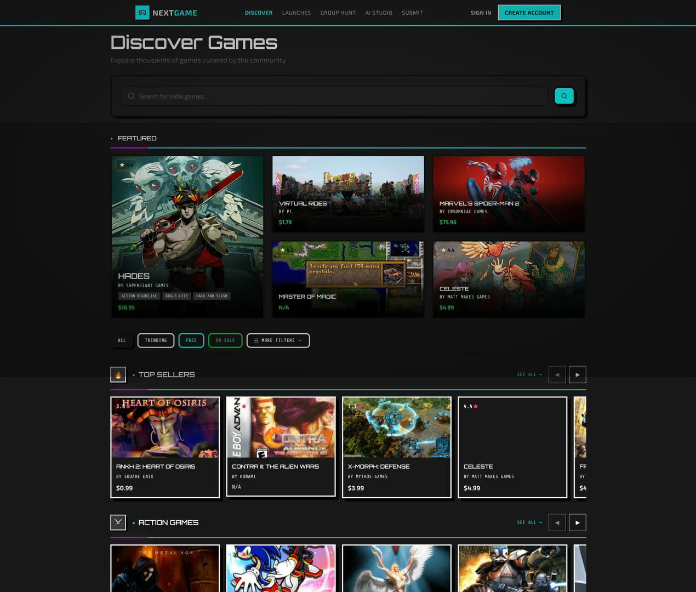Click See All for Action Games
Viewport: 696px width, 592px height.
pos(530,522)
